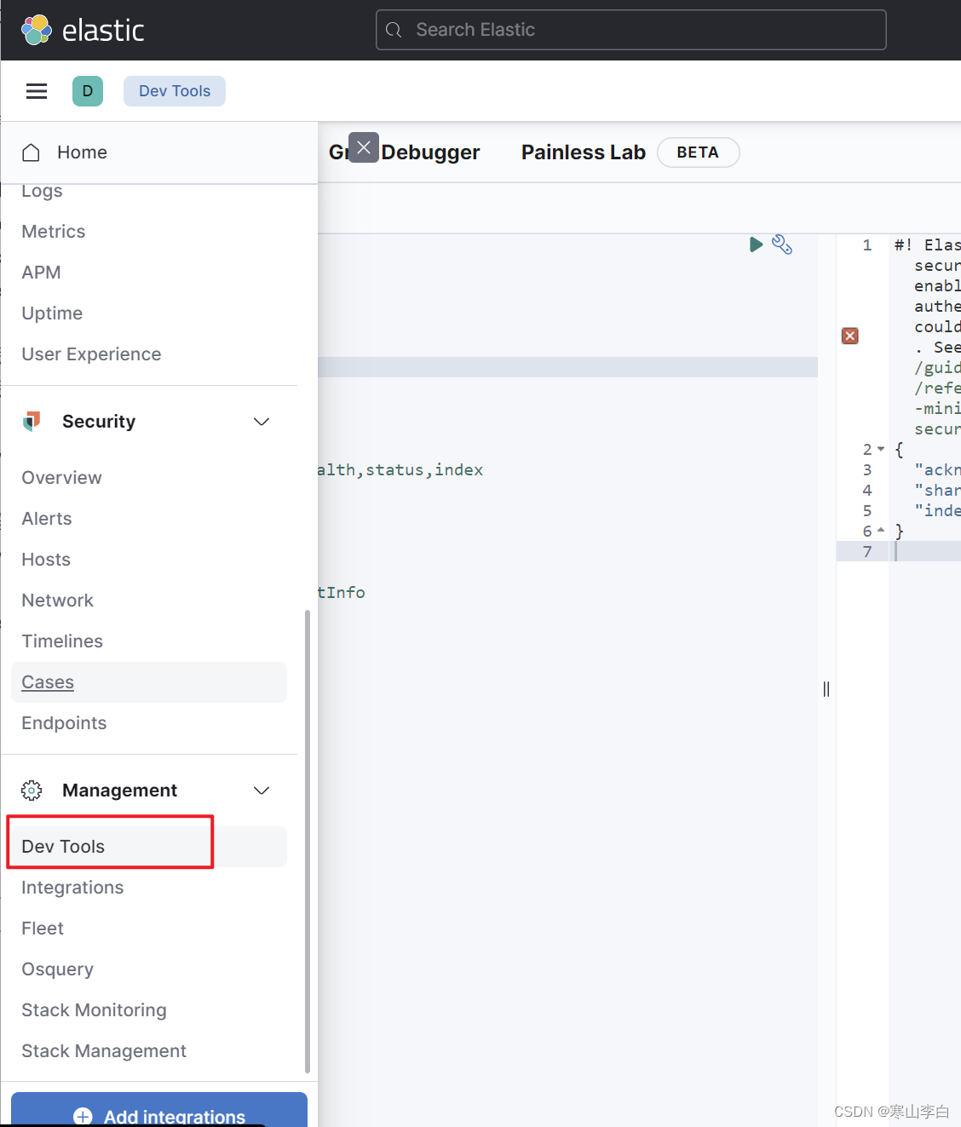Screen dimensions: 961x1127
Task: Open Security Timelines
Action: 62,641
